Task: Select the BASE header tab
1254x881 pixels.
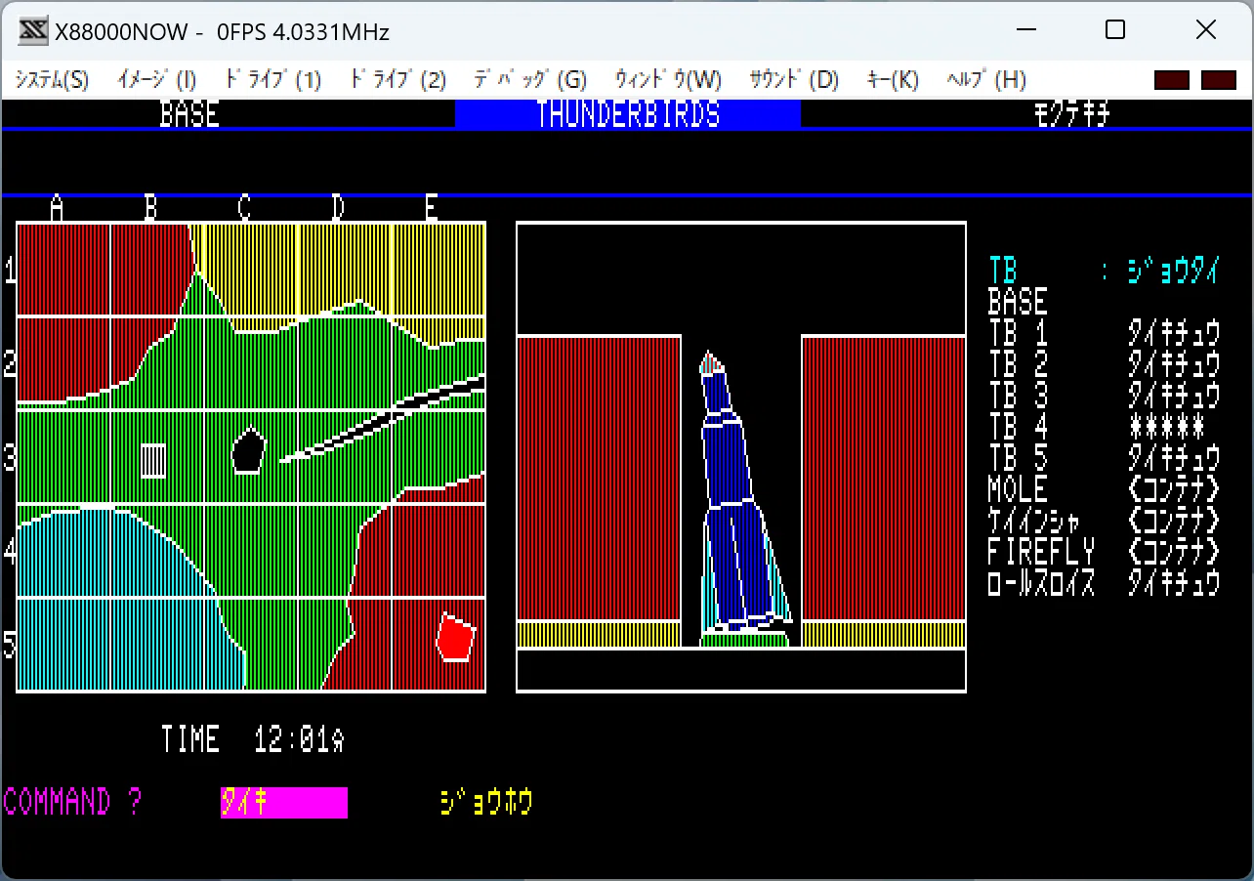Action: point(189,114)
